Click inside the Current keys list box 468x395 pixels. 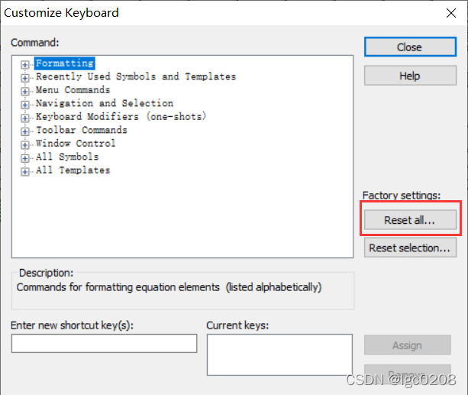click(279, 355)
